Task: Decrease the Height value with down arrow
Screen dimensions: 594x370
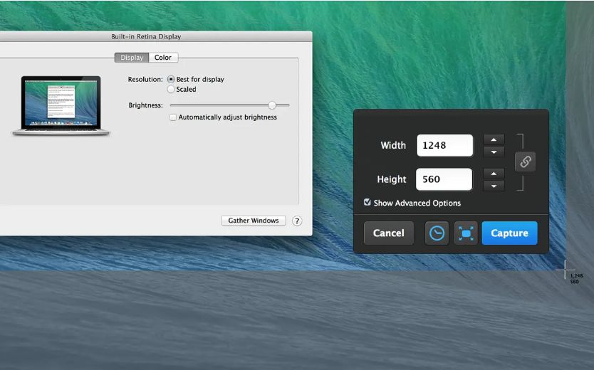Action: 494,186
